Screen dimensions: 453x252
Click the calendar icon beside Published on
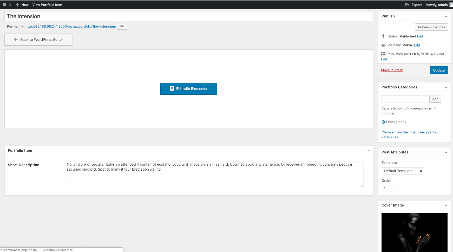pyautogui.click(x=383, y=54)
